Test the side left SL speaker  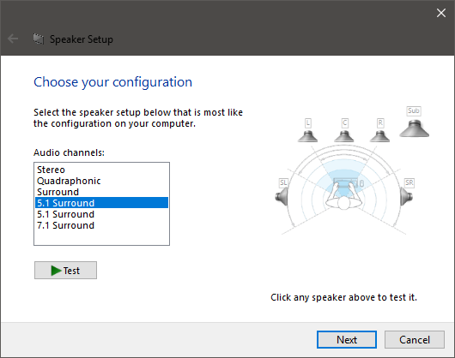point(282,197)
